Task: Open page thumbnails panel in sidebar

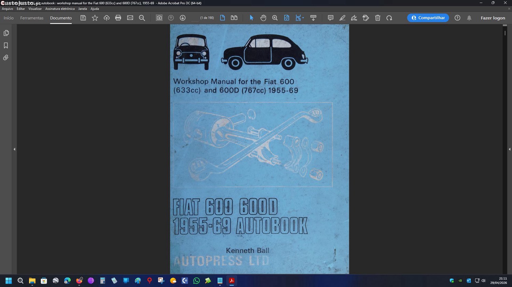Action: (6, 33)
